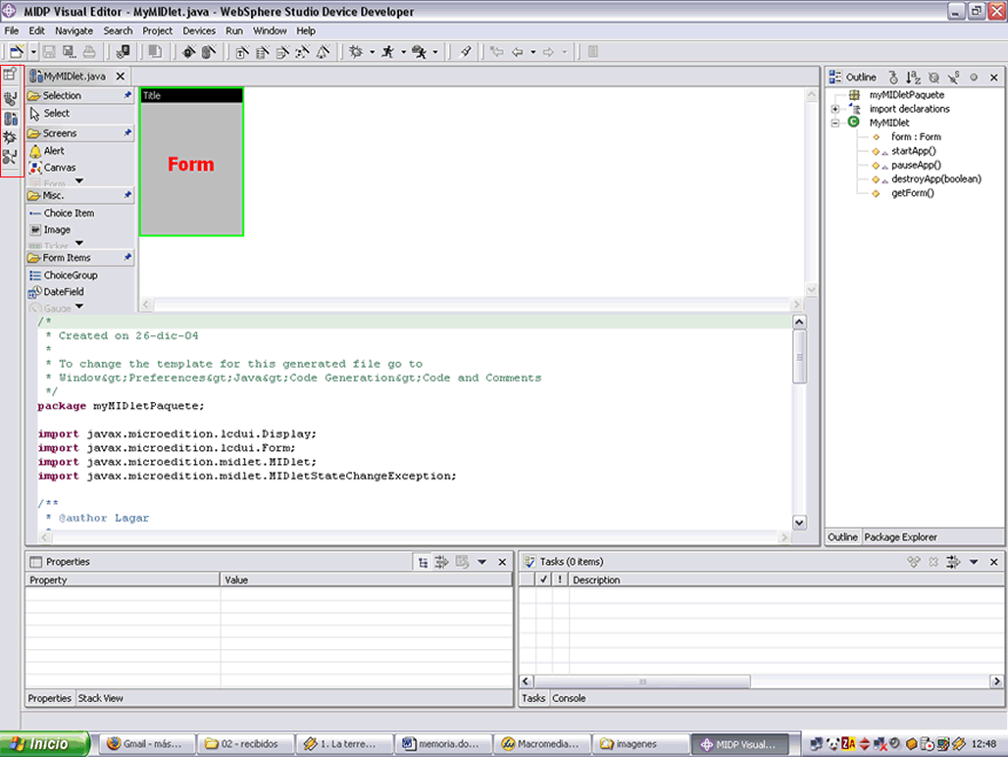The image size is (1008, 757).
Task: Pick the Canvas screen from palette
Action: (53, 168)
